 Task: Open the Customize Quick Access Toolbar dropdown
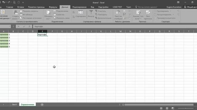(x=23, y=2)
